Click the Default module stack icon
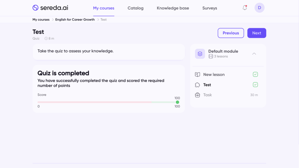 click(200, 54)
